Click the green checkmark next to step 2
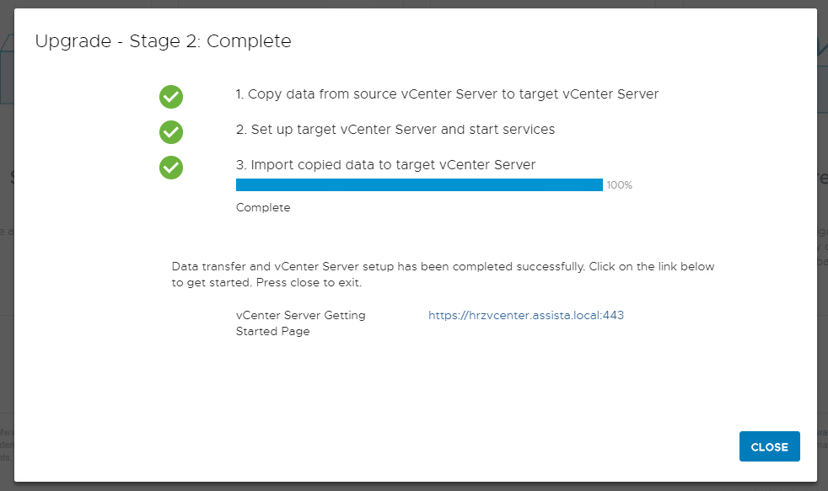Screen dimensions: 828x491 pos(171,132)
